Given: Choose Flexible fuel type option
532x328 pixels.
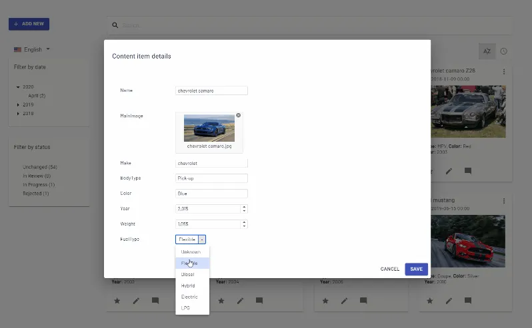Looking at the screenshot, I should pyautogui.click(x=193, y=263).
